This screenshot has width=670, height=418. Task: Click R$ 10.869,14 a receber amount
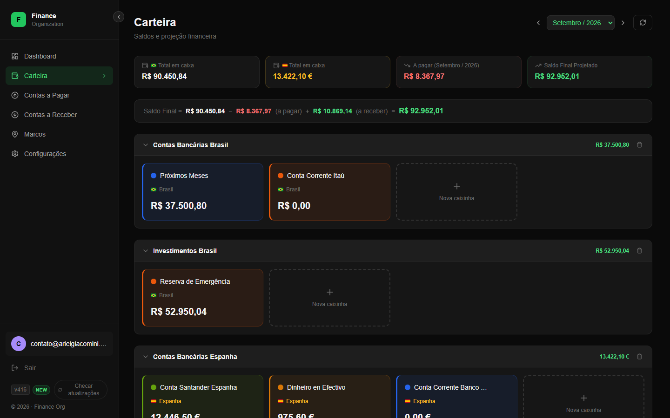pyautogui.click(x=333, y=111)
